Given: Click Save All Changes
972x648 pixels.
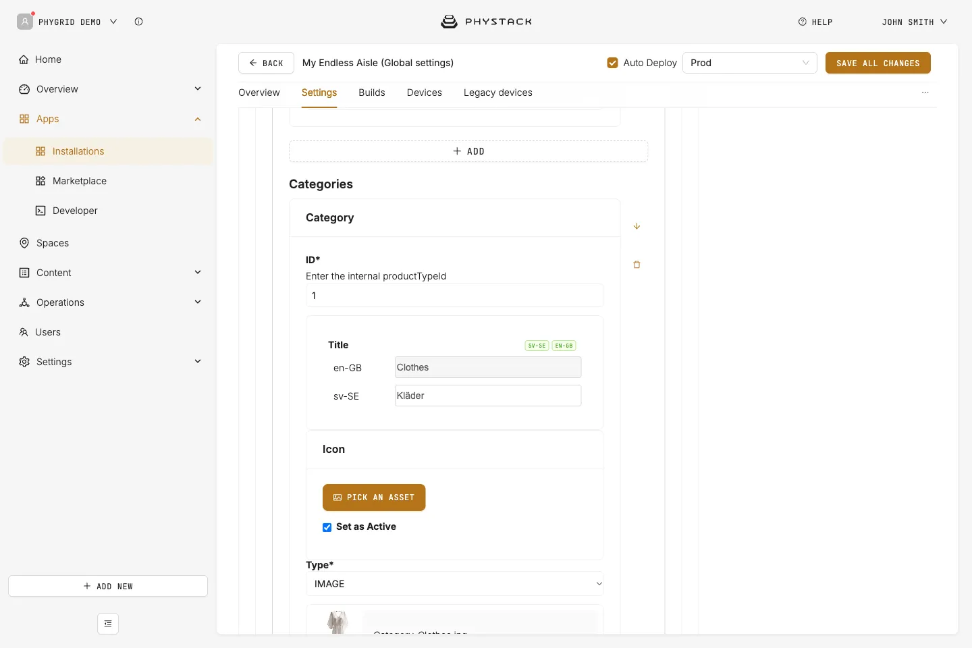Looking at the screenshot, I should pos(878,63).
